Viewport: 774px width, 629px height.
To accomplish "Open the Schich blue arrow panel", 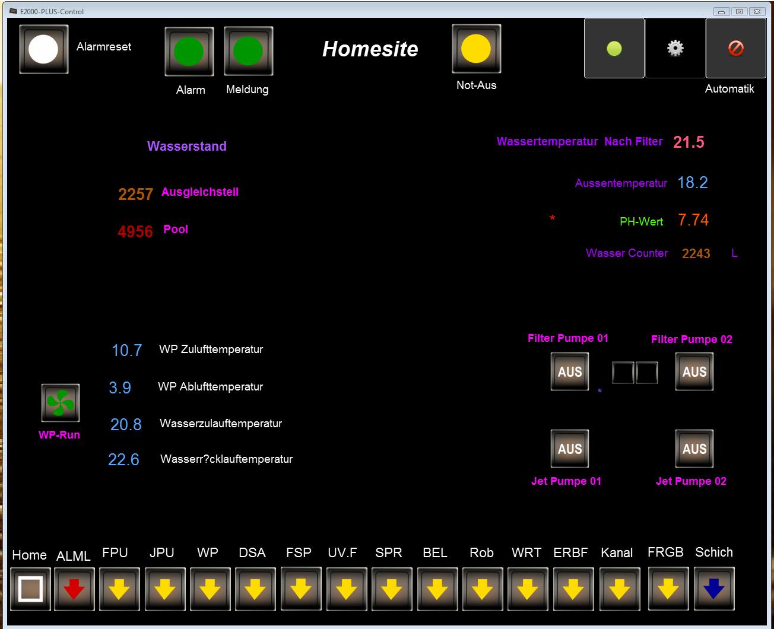I will (x=714, y=589).
